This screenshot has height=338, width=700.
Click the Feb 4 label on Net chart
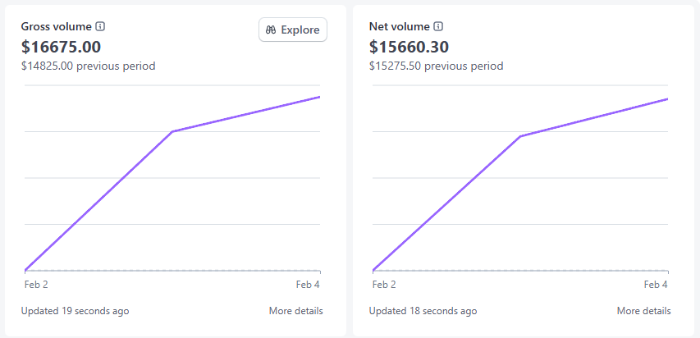[x=656, y=285]
